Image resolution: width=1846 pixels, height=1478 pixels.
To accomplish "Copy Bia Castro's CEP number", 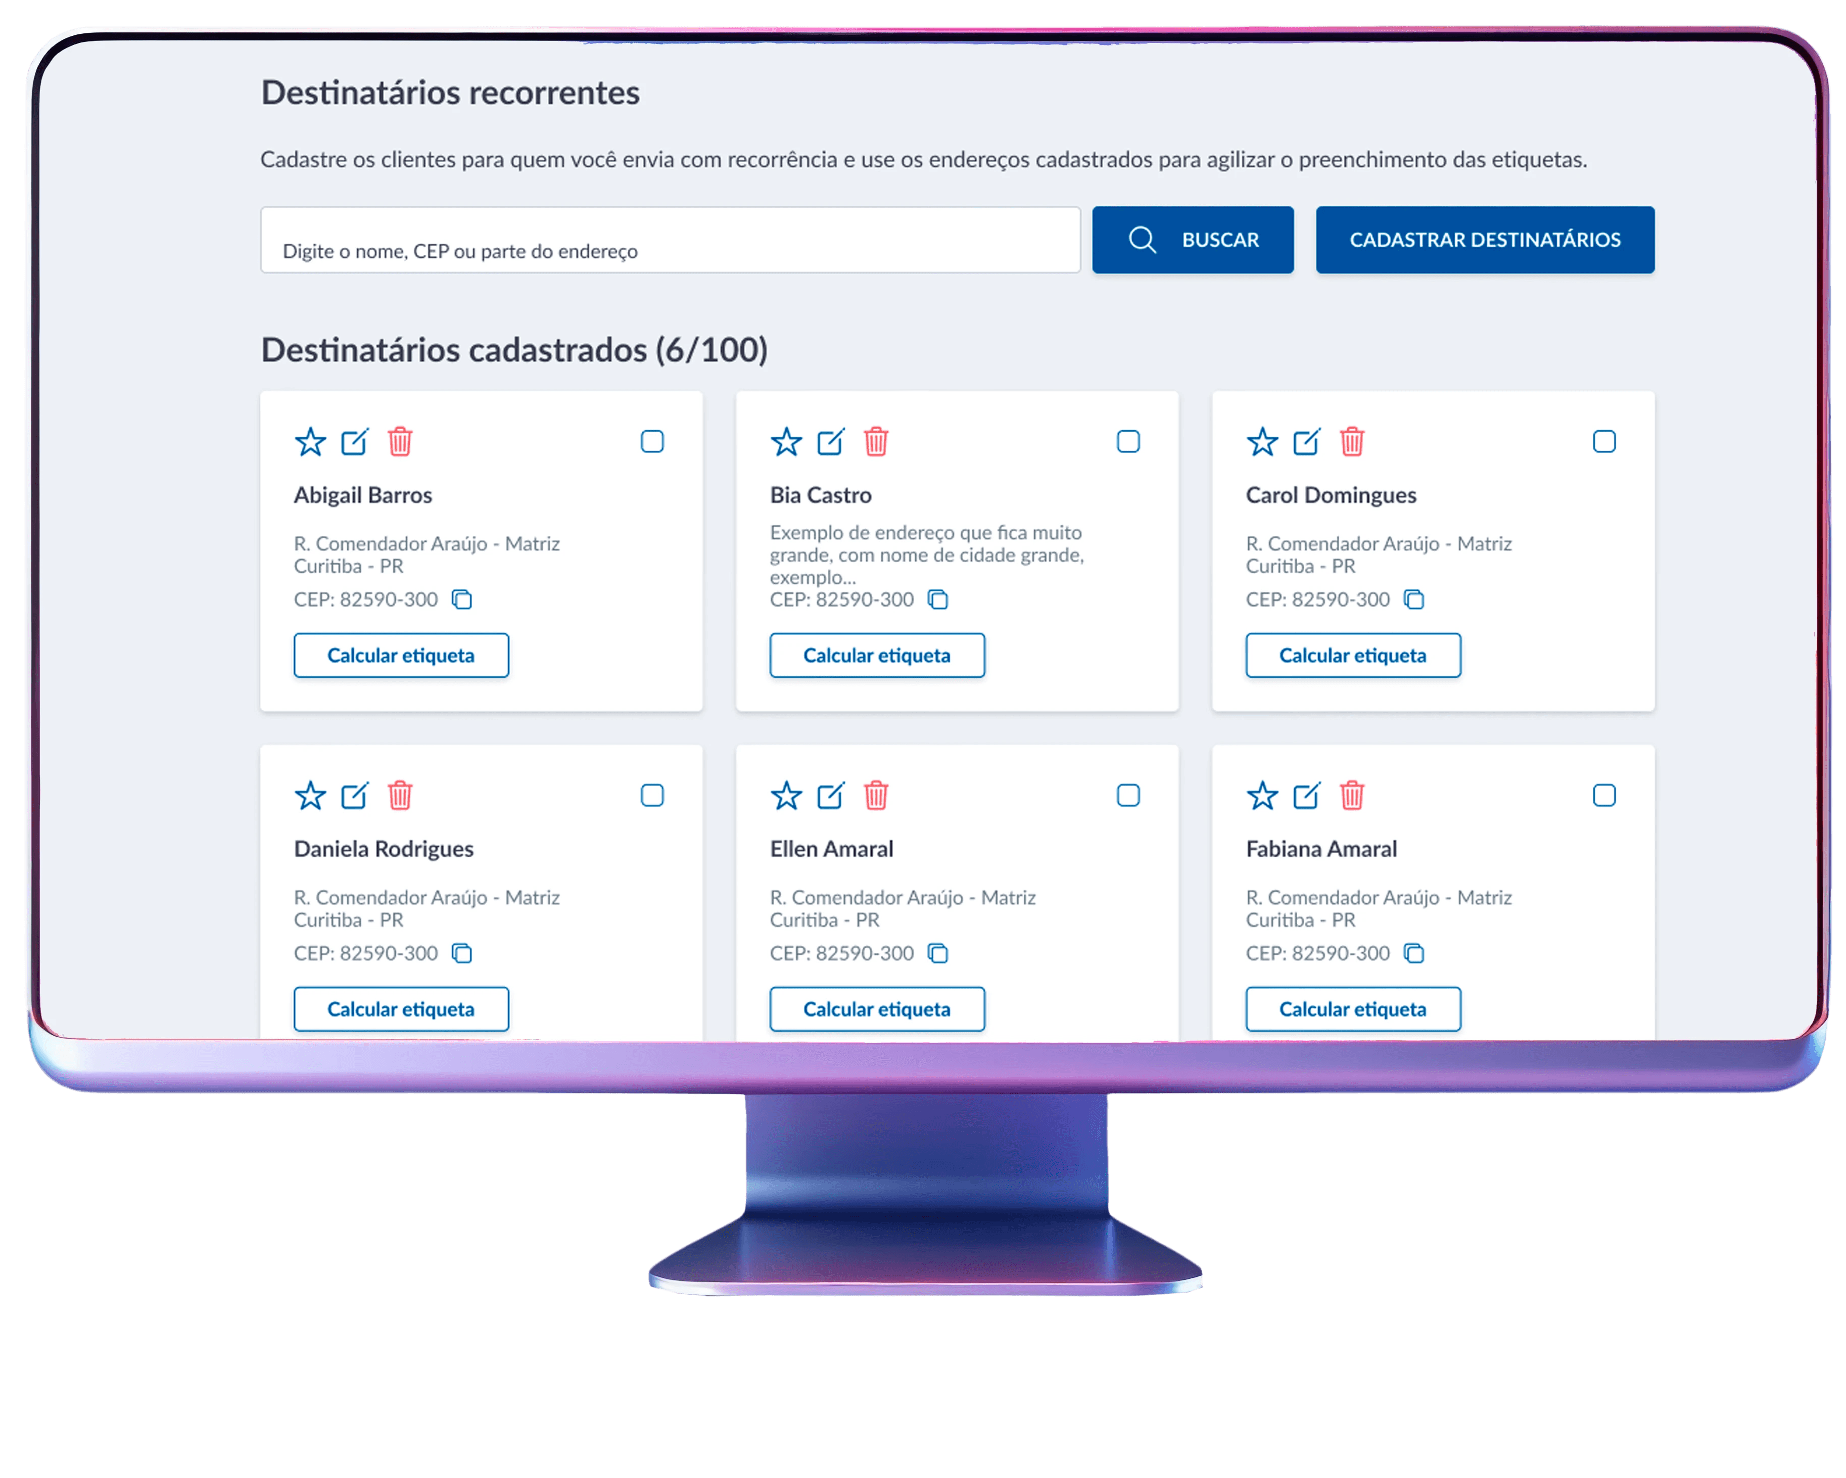I will click(x=938, y=599).
